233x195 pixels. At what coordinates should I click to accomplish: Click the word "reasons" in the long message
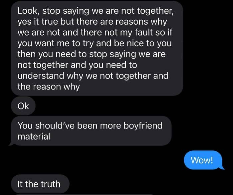pos(132,22)
